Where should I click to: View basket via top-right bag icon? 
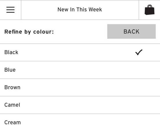coord(150,10)
